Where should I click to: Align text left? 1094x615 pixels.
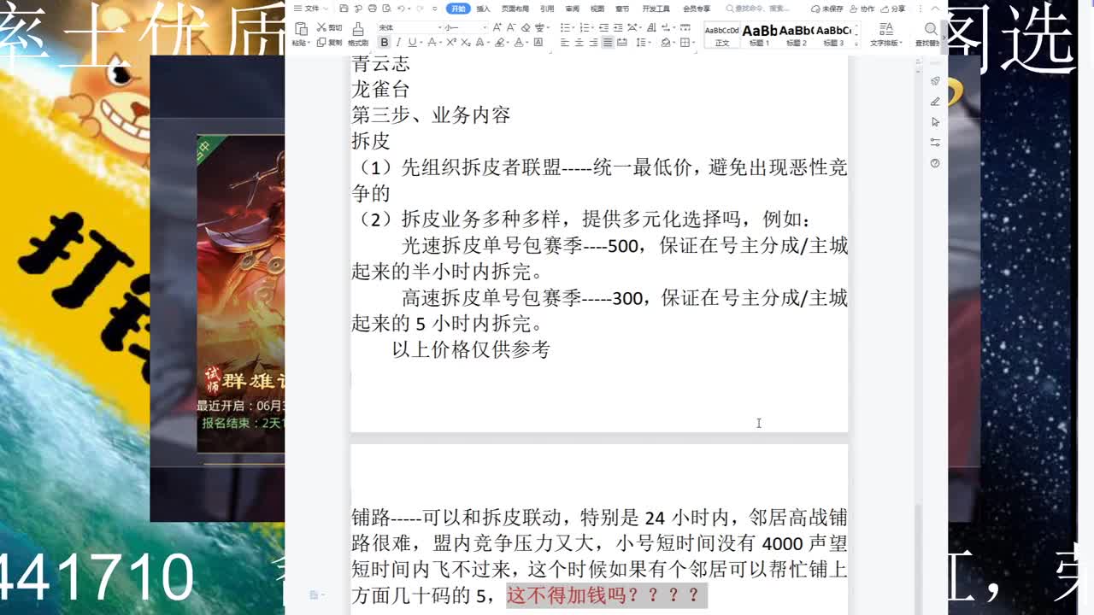tap(563, 42)
